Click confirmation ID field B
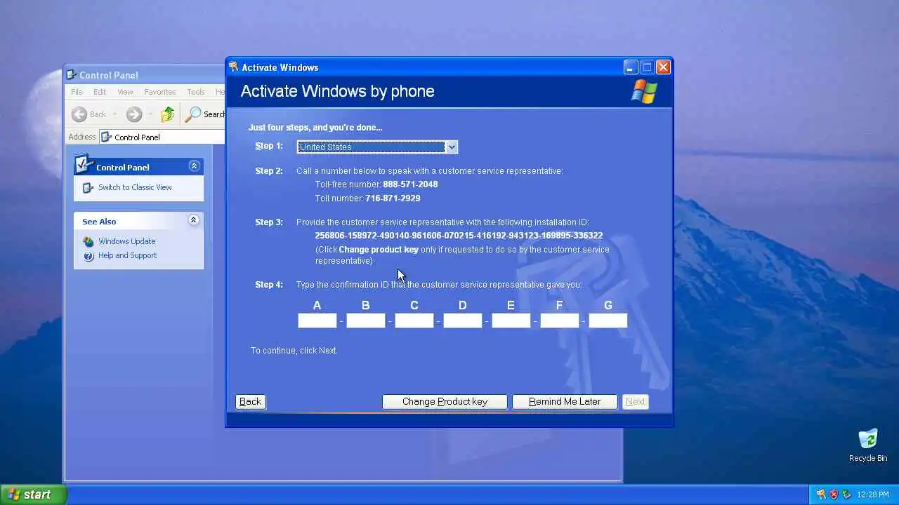The width and height of the screenshot is (899, 505). pyautogui.click(x=366, y=321)
